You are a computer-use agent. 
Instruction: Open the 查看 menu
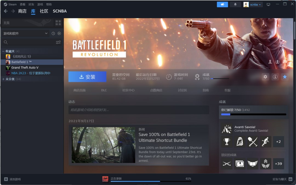pos(22,4)
